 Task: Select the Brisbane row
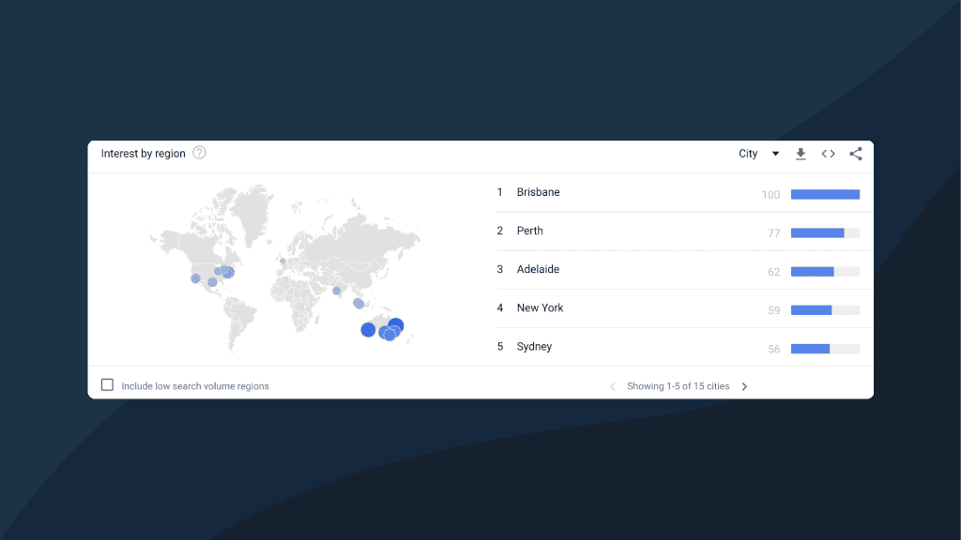(x=684, y=193)
